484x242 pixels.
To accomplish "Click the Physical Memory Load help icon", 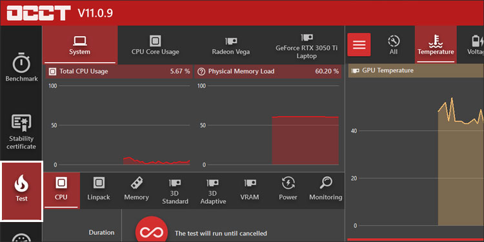I will pos(201,72).
